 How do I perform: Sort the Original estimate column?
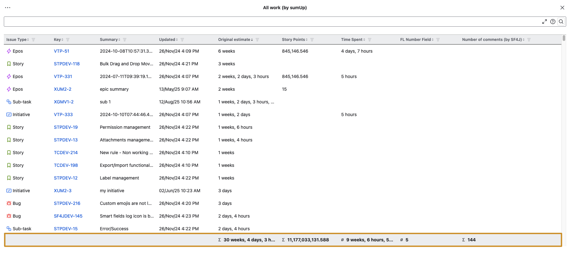pos(235,40)
